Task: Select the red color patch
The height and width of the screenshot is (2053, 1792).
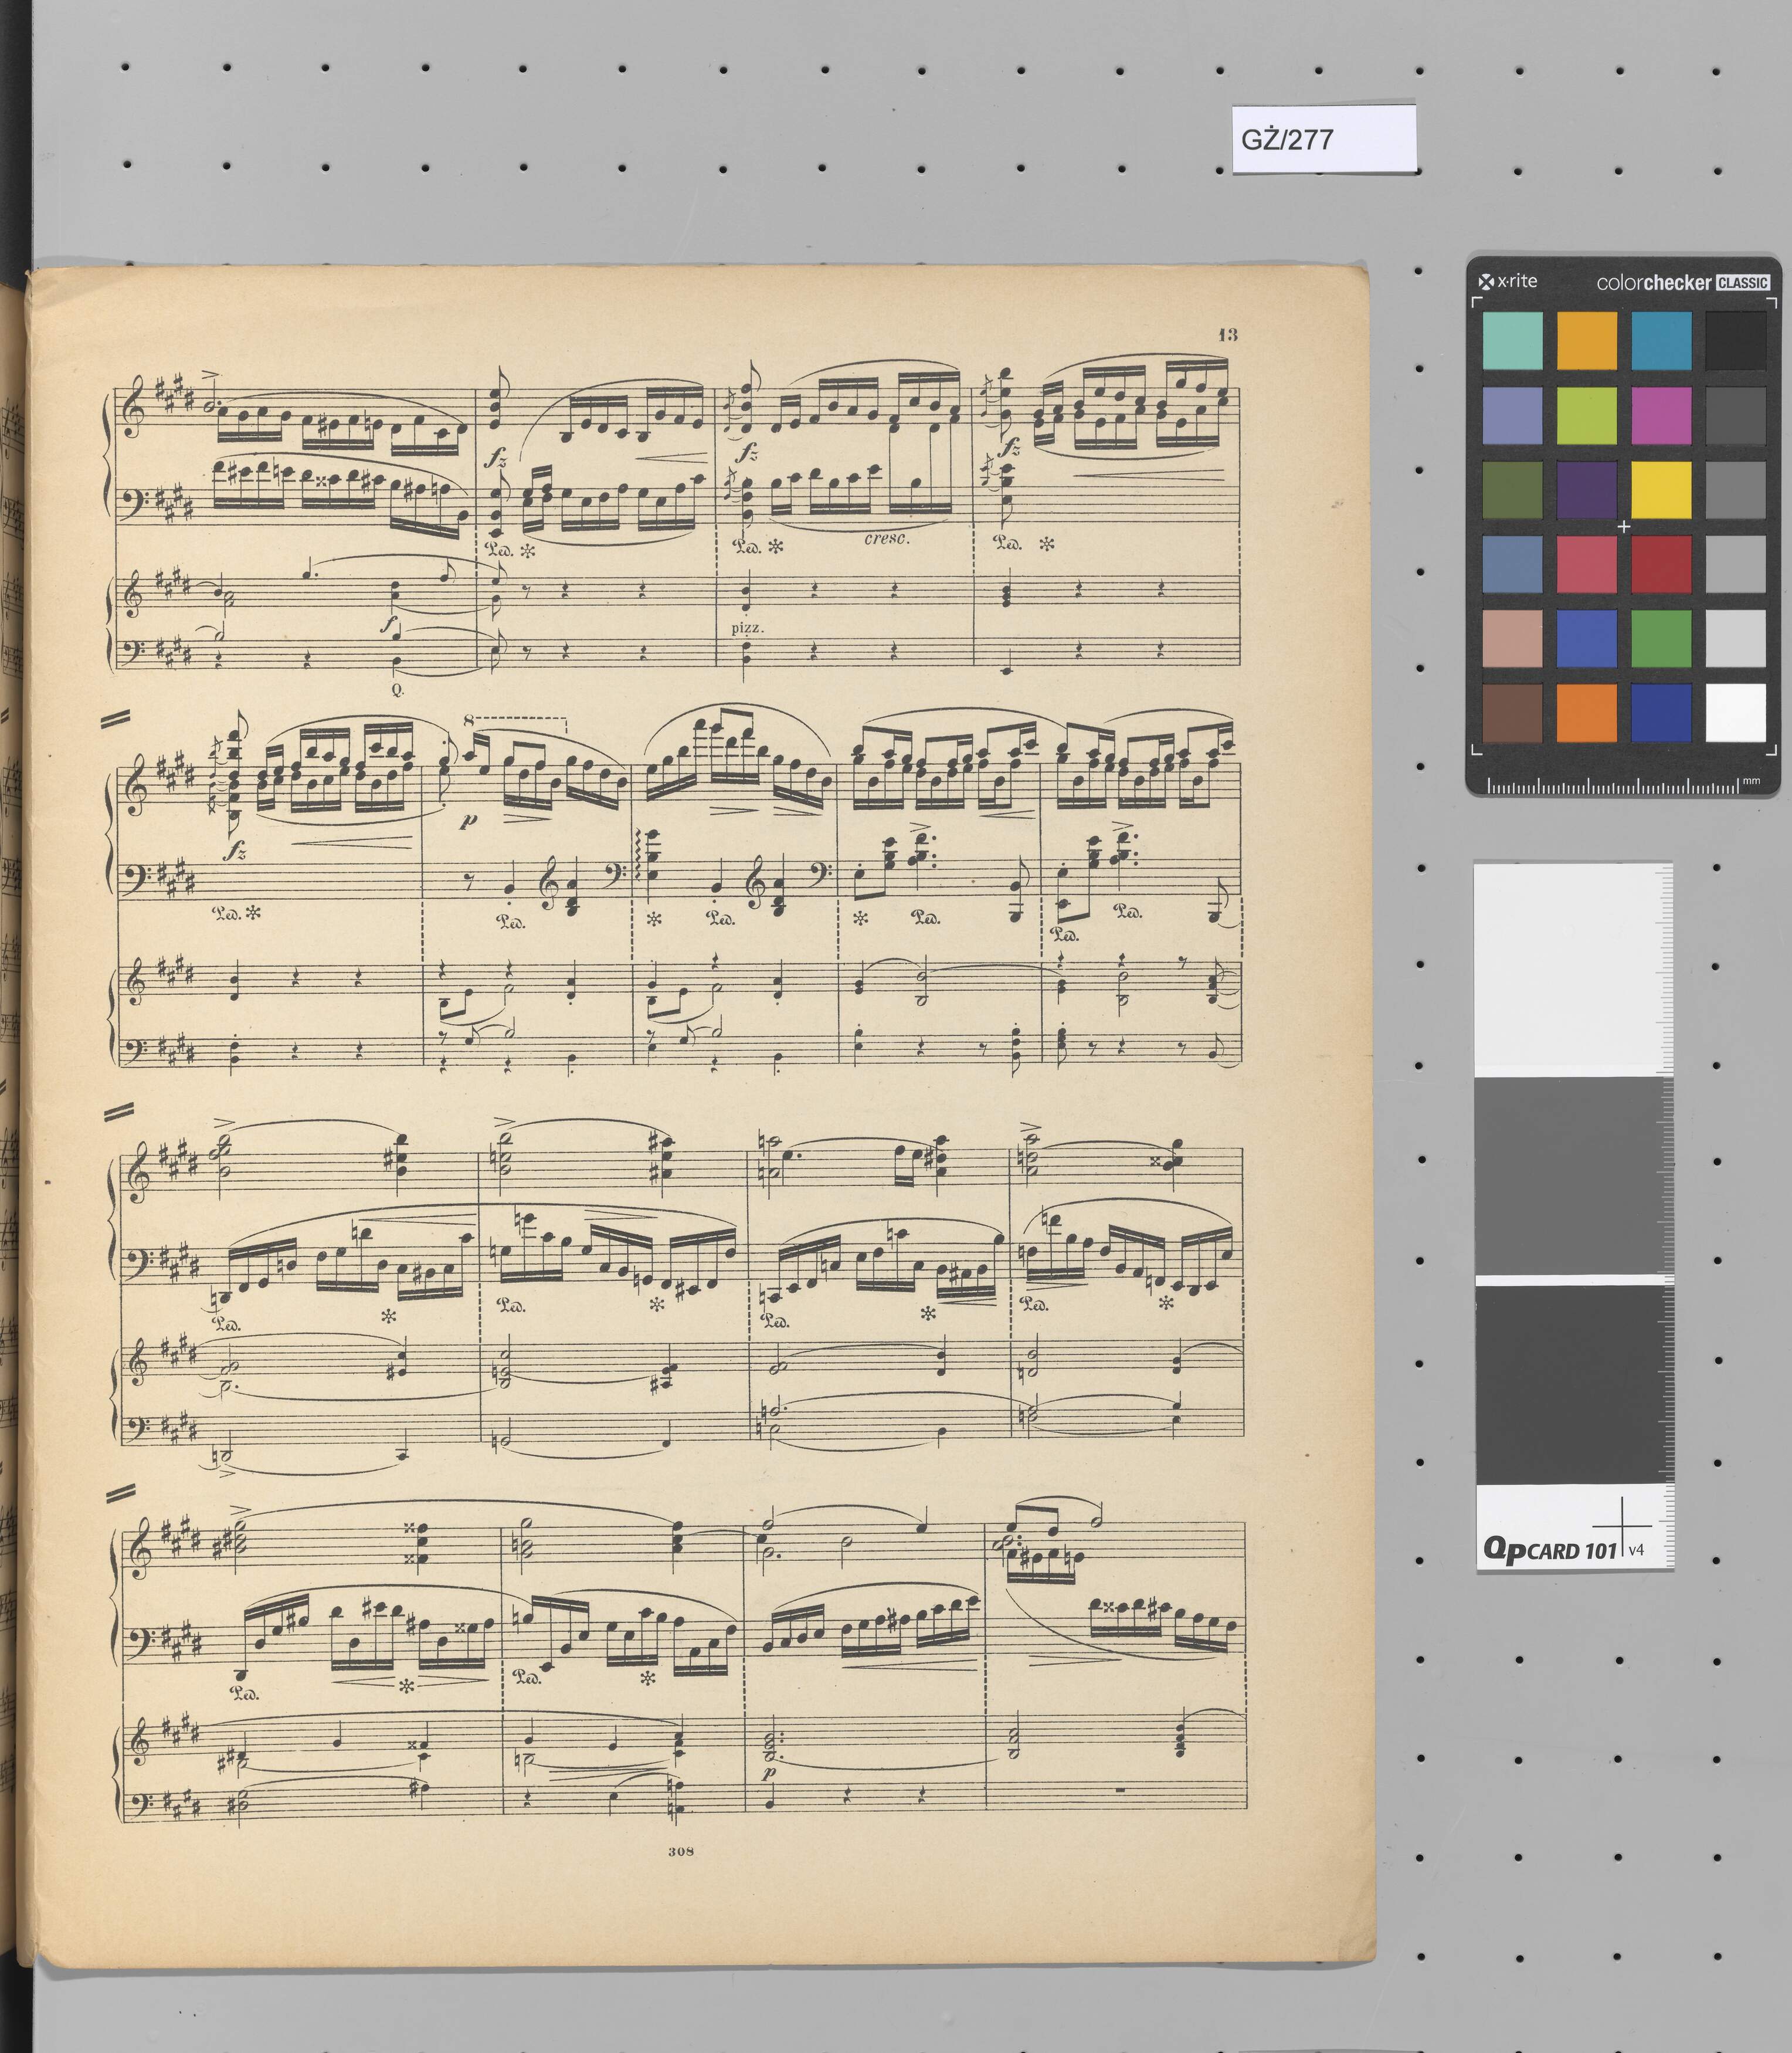Action: coord(1661,563)
